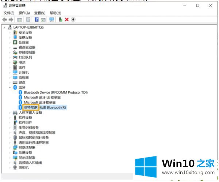Minimize the 设备管理器 window
The width and height of the screenshot is (219, 182).
(x=185, y=5)
